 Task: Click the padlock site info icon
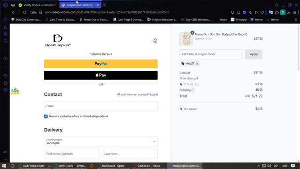pyautogui.click(x=40, y=12)
